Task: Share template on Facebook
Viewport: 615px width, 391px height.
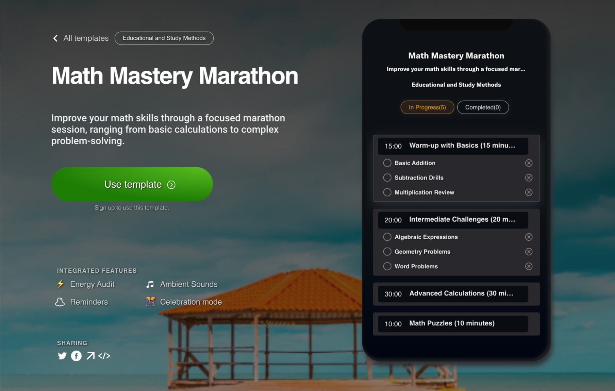Action: click(76, 356)
